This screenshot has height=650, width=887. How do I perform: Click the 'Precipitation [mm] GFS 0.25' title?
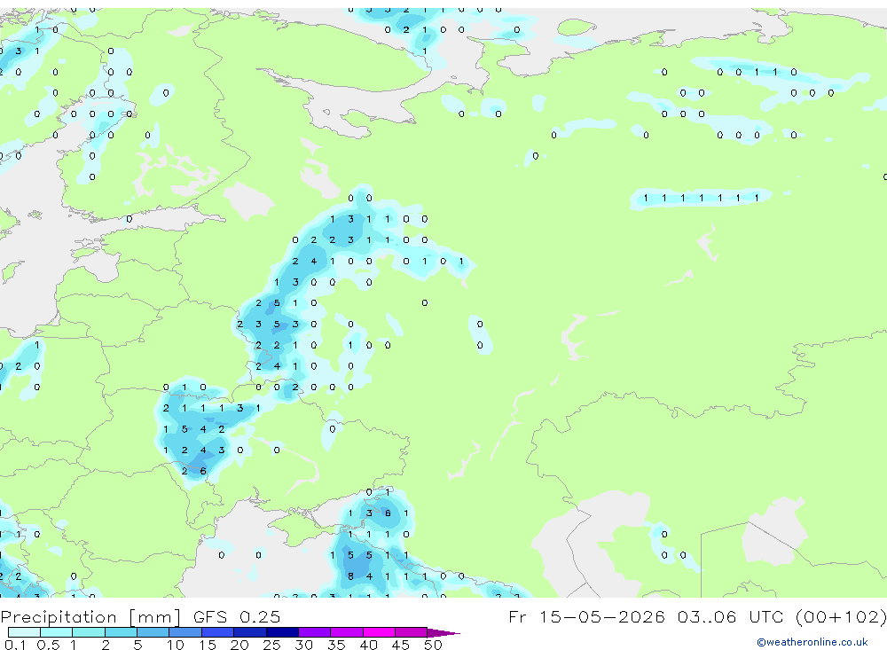point(140,616)
